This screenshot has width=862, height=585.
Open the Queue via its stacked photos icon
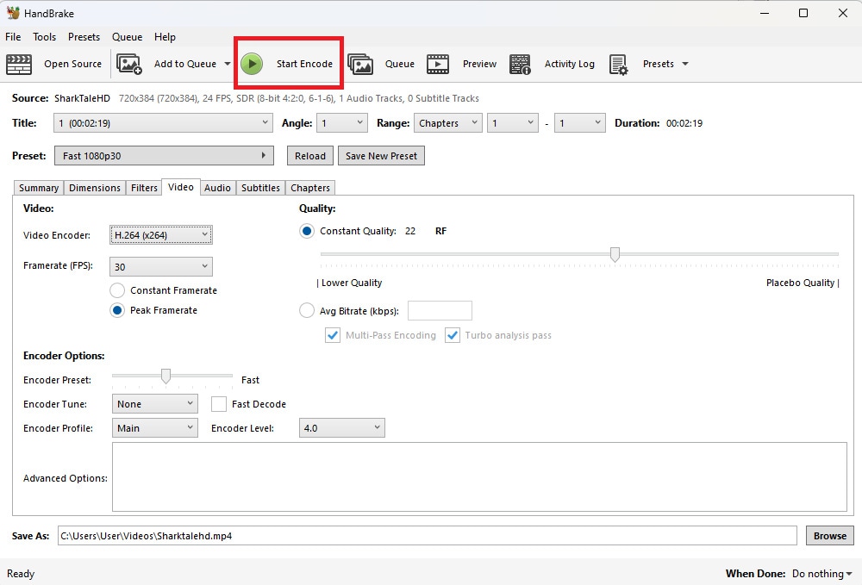tap(360, 65)
